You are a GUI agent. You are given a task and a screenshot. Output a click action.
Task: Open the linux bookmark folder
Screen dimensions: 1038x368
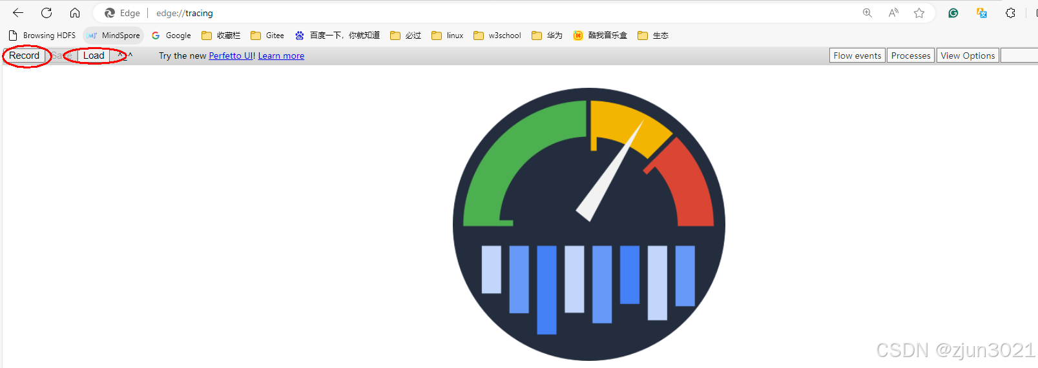448,36
